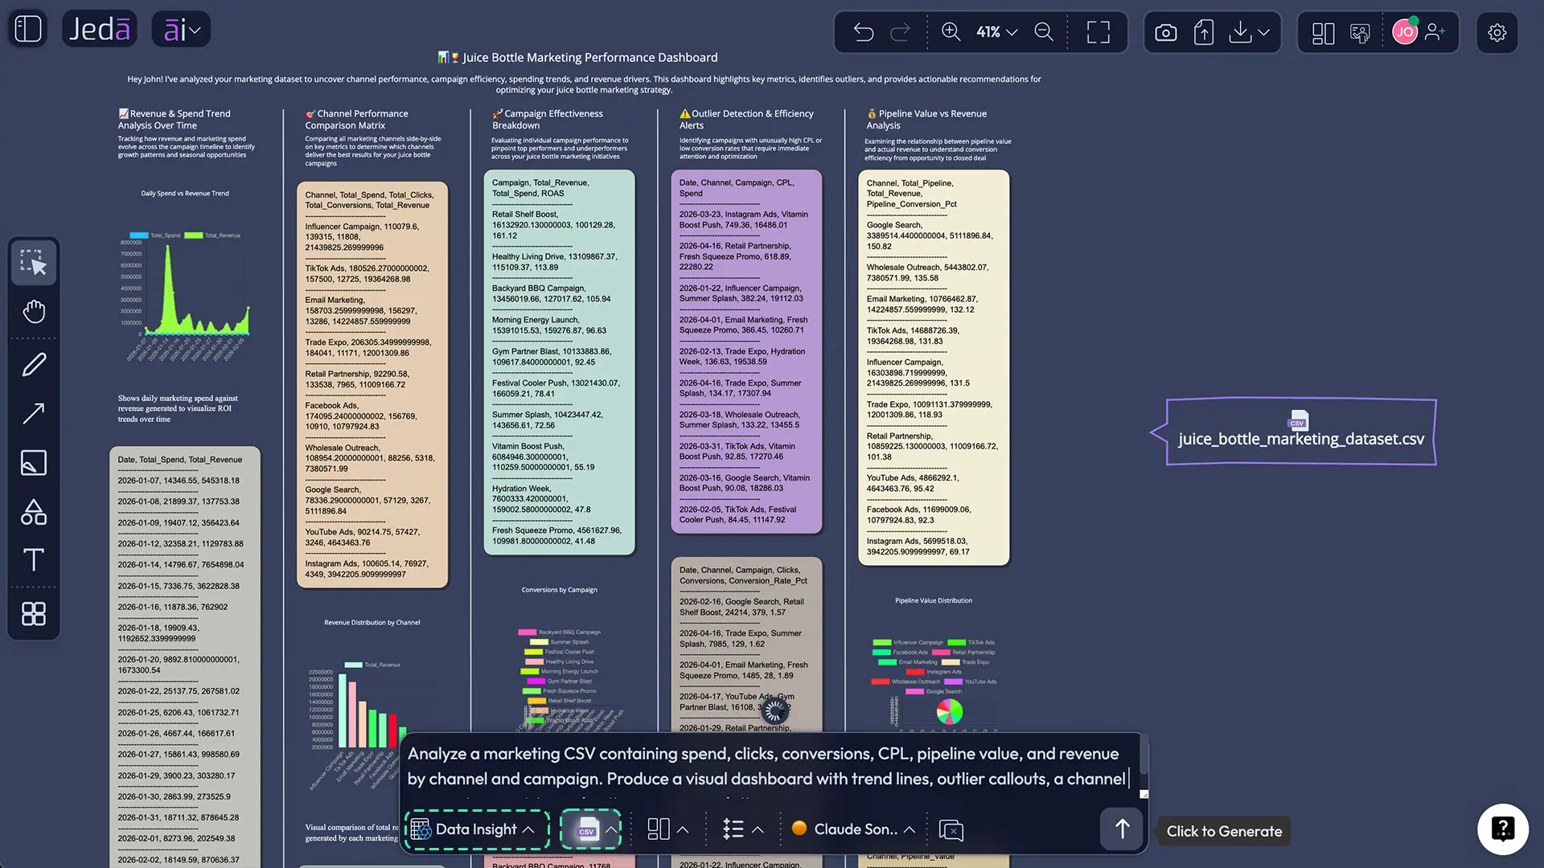The height and width of the screenshot is (868, 1544).
Task: Select the pencil draw tool
Action: (x=34, y=365)
